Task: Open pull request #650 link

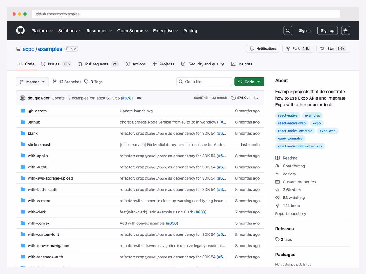Action: [172, 223]
